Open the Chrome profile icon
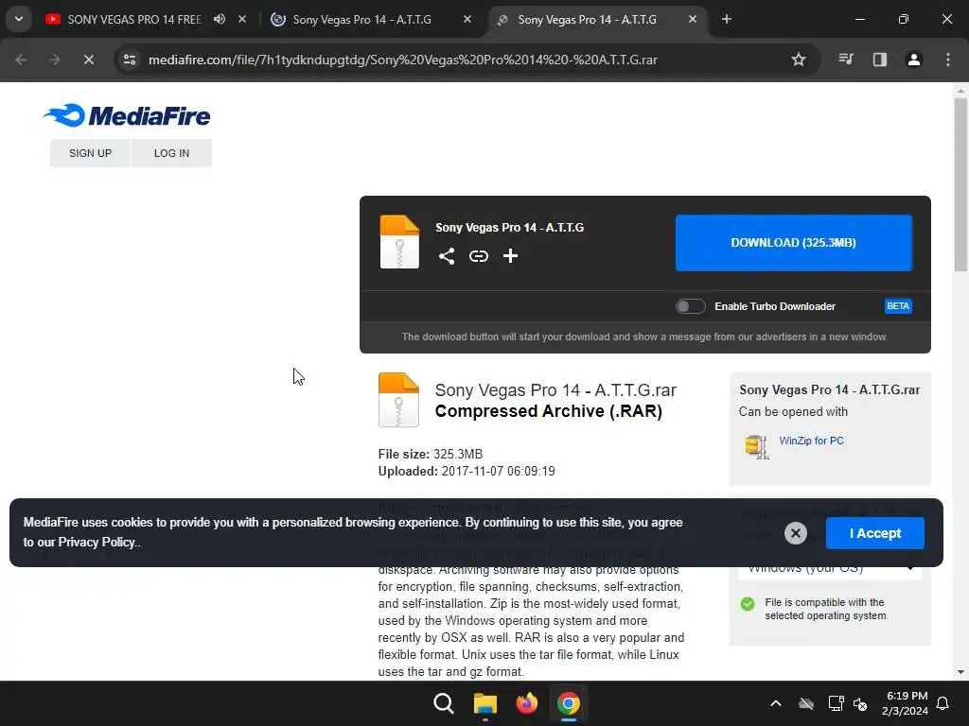The image size is (969, 726). coord(914,60)
